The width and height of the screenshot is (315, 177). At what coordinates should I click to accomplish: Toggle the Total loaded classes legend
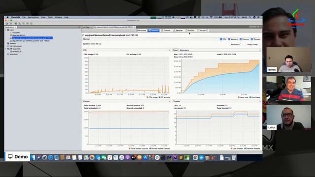[139, 148]
